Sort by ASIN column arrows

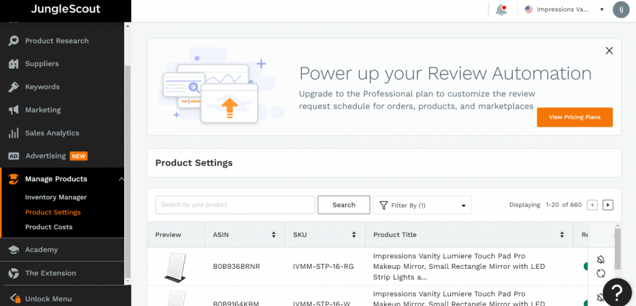[x=274, y=235]
